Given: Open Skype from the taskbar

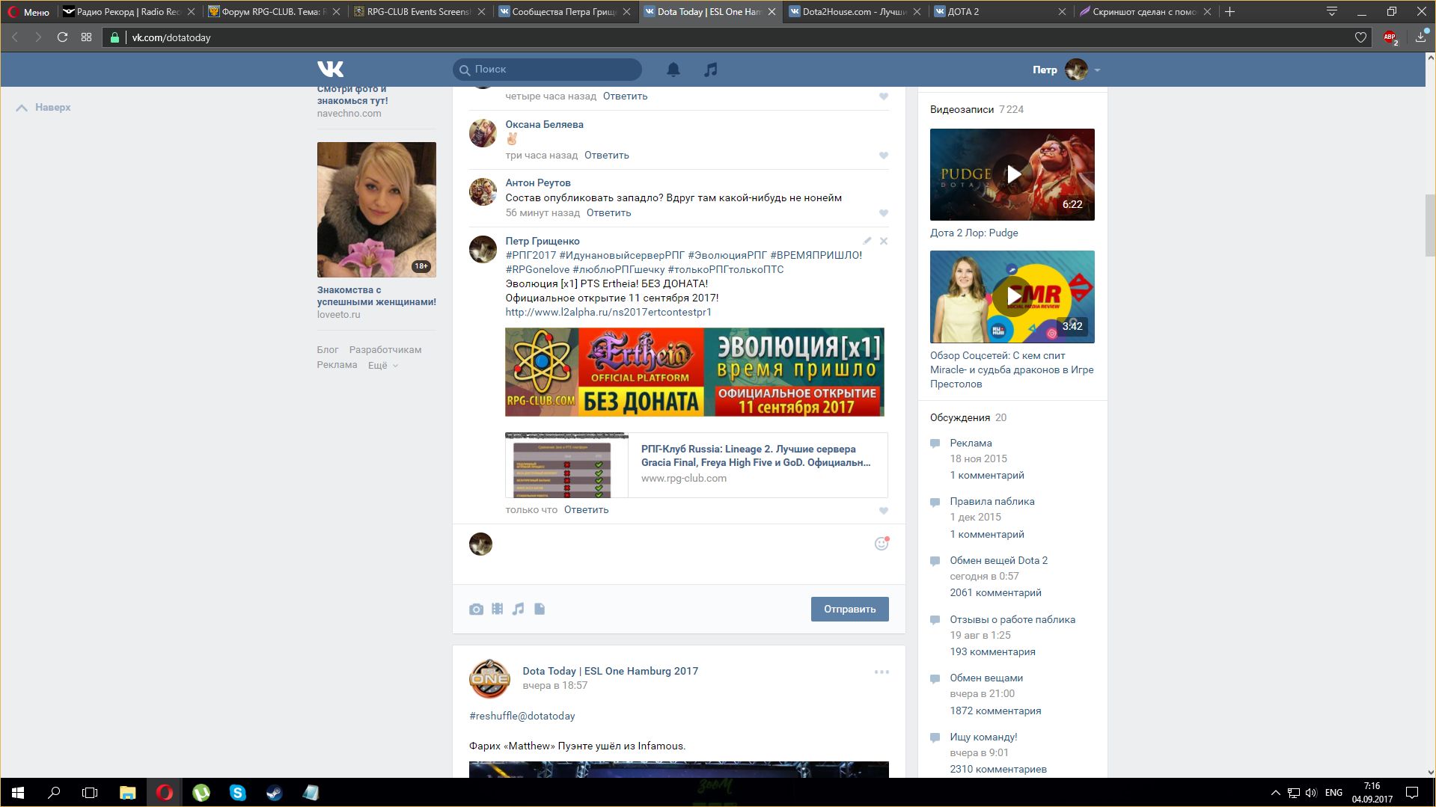Looking at the screenshot, I should click(237, 793).
